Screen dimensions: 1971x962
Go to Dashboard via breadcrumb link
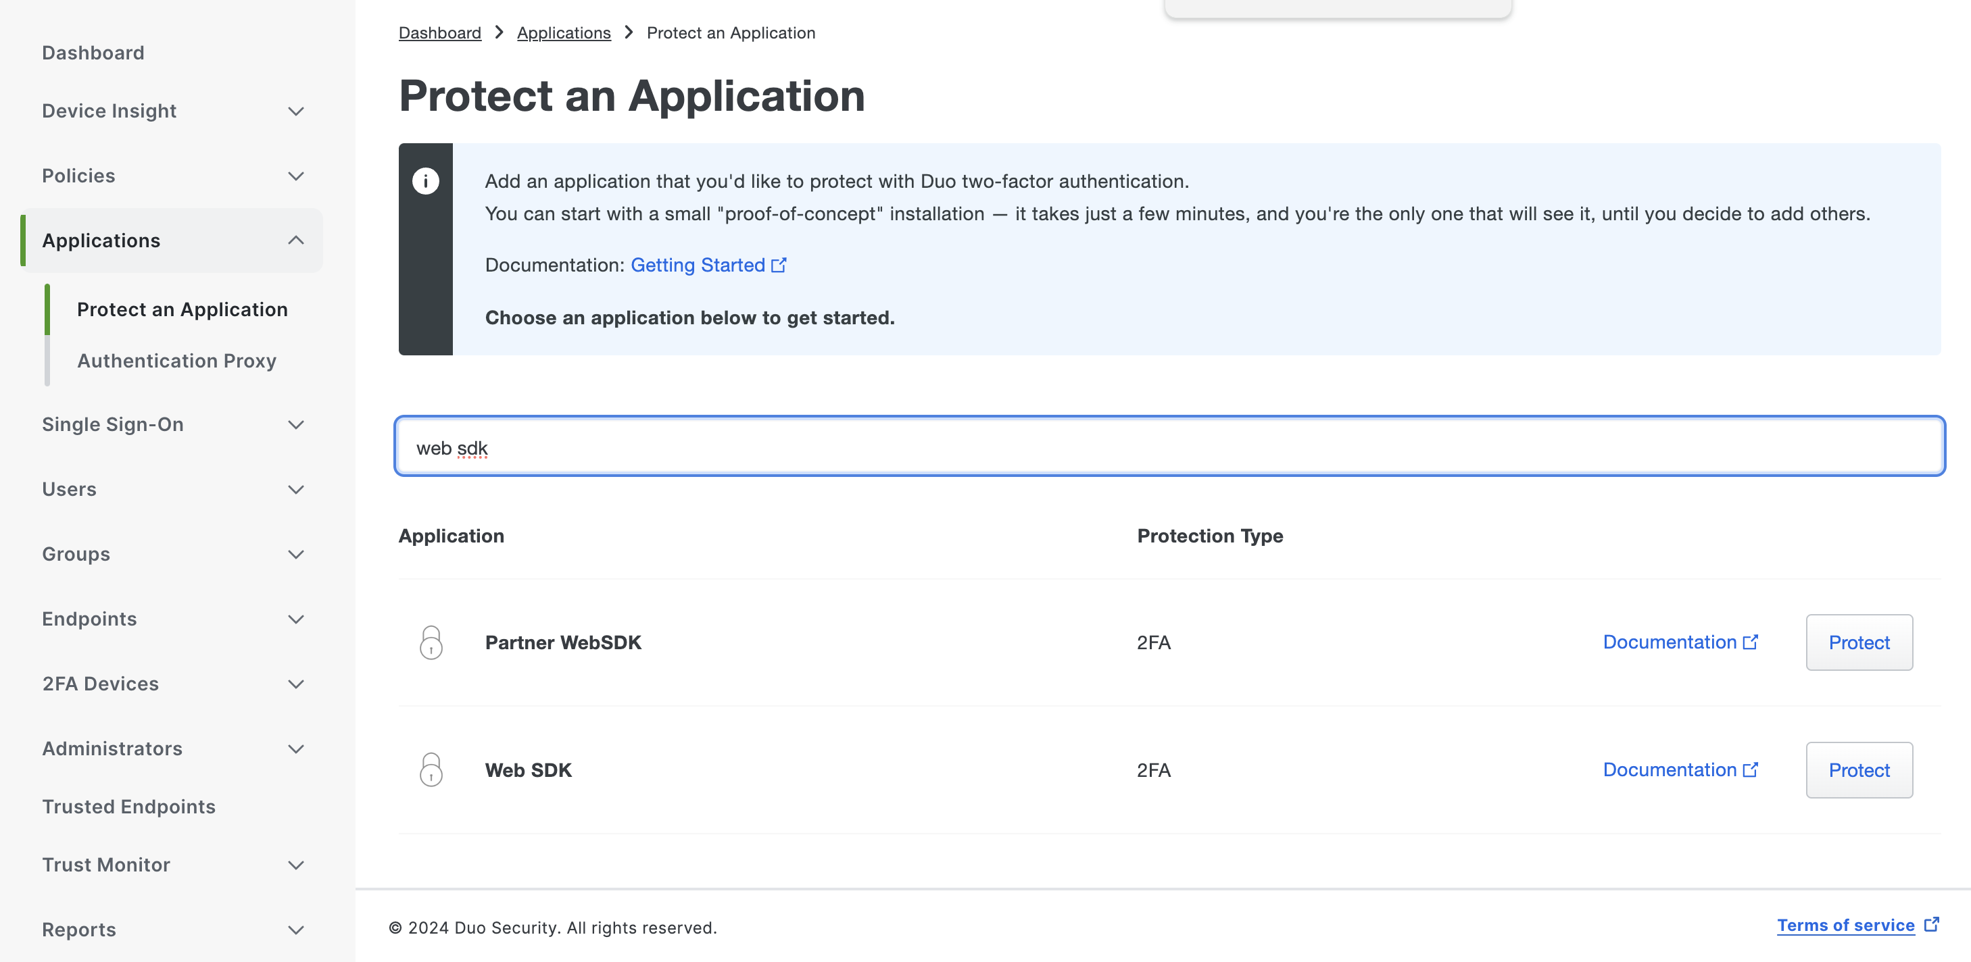coord(440,33)
